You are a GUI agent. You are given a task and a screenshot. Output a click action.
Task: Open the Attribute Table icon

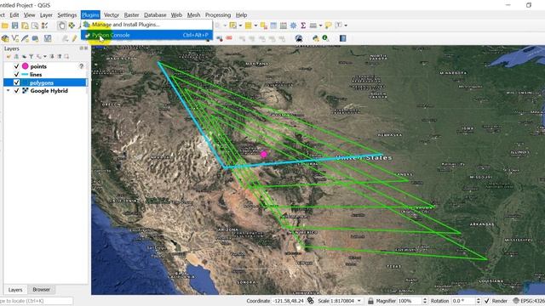click(273, 25)
